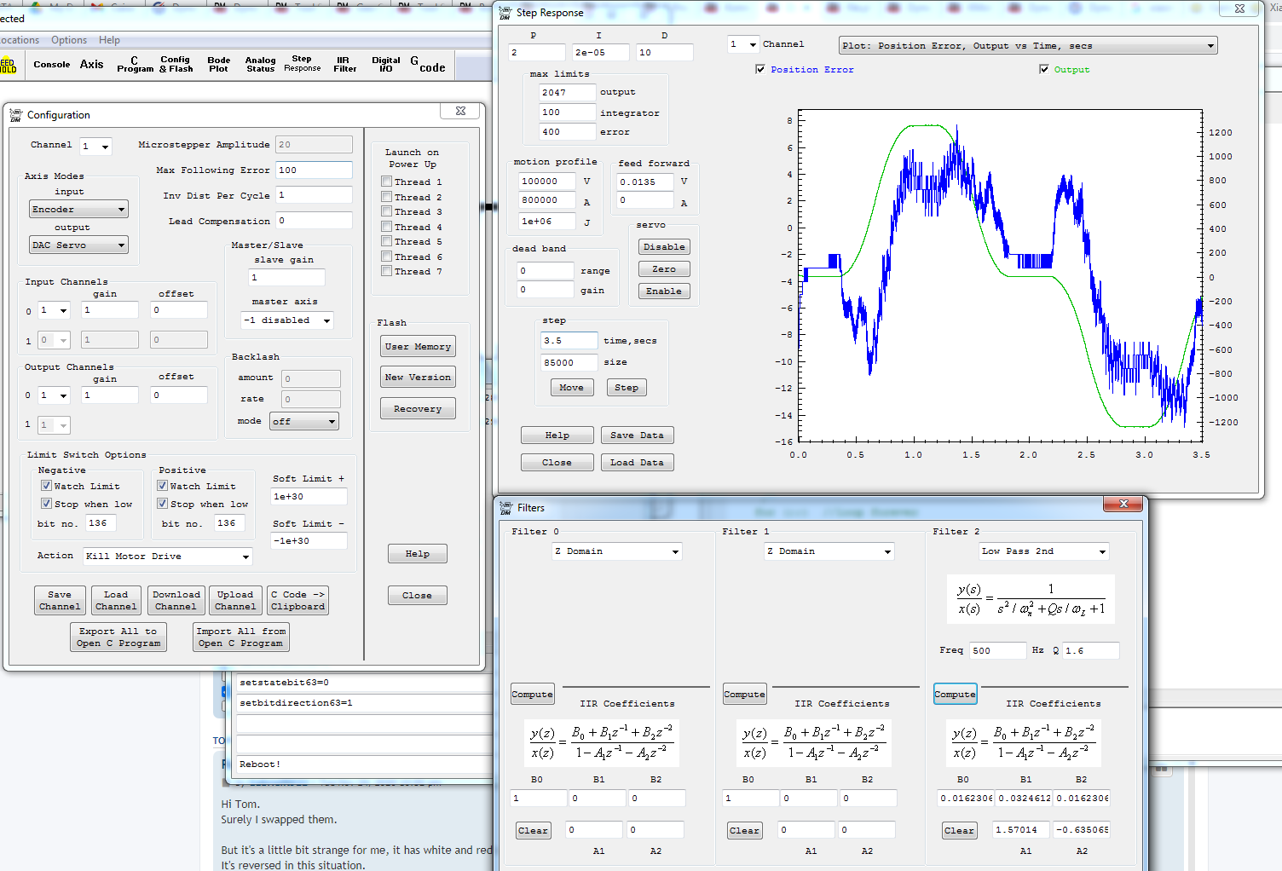Click the C Program toolbar button
Viewport: 1282px width, 871px height.
coord(135,65)
